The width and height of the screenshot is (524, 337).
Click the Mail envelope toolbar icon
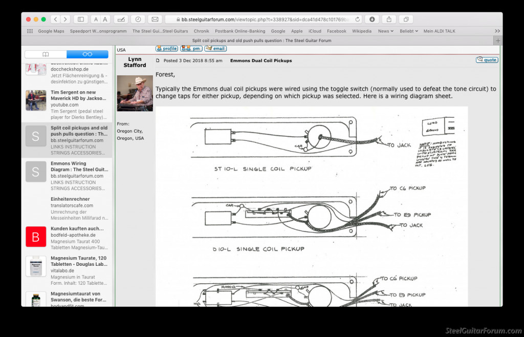click(x=155, y=19)
